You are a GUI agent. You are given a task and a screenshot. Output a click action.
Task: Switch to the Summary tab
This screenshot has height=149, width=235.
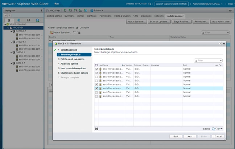(69, 16)
